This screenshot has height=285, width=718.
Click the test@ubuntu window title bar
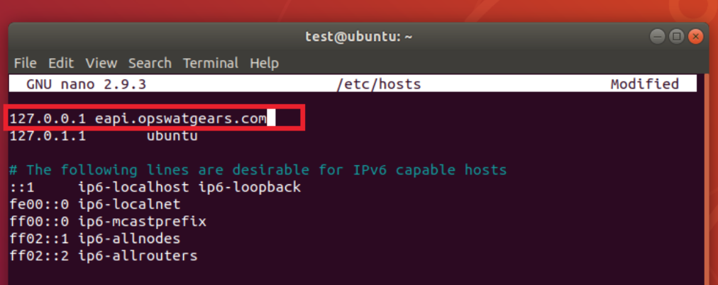[x=358, y=37]
